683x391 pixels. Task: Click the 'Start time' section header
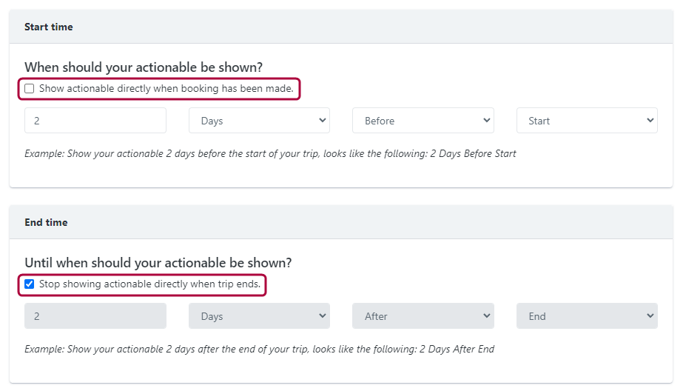[x=49, y=27]
